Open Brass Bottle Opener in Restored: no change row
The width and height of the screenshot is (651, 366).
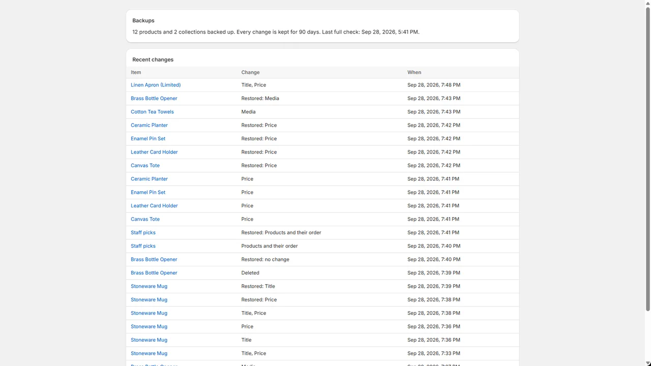pyautogui.click(x=154, y=259)
